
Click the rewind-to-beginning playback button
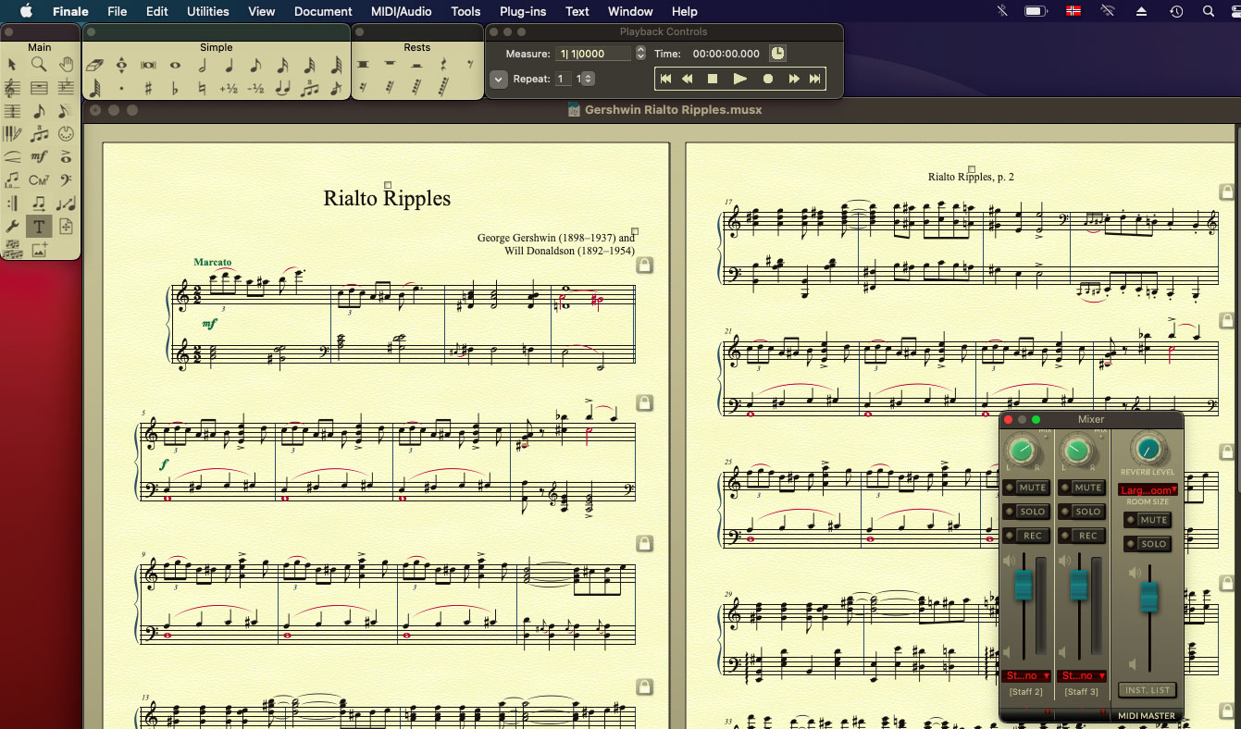pyautogui.click(x=665, y=80)
